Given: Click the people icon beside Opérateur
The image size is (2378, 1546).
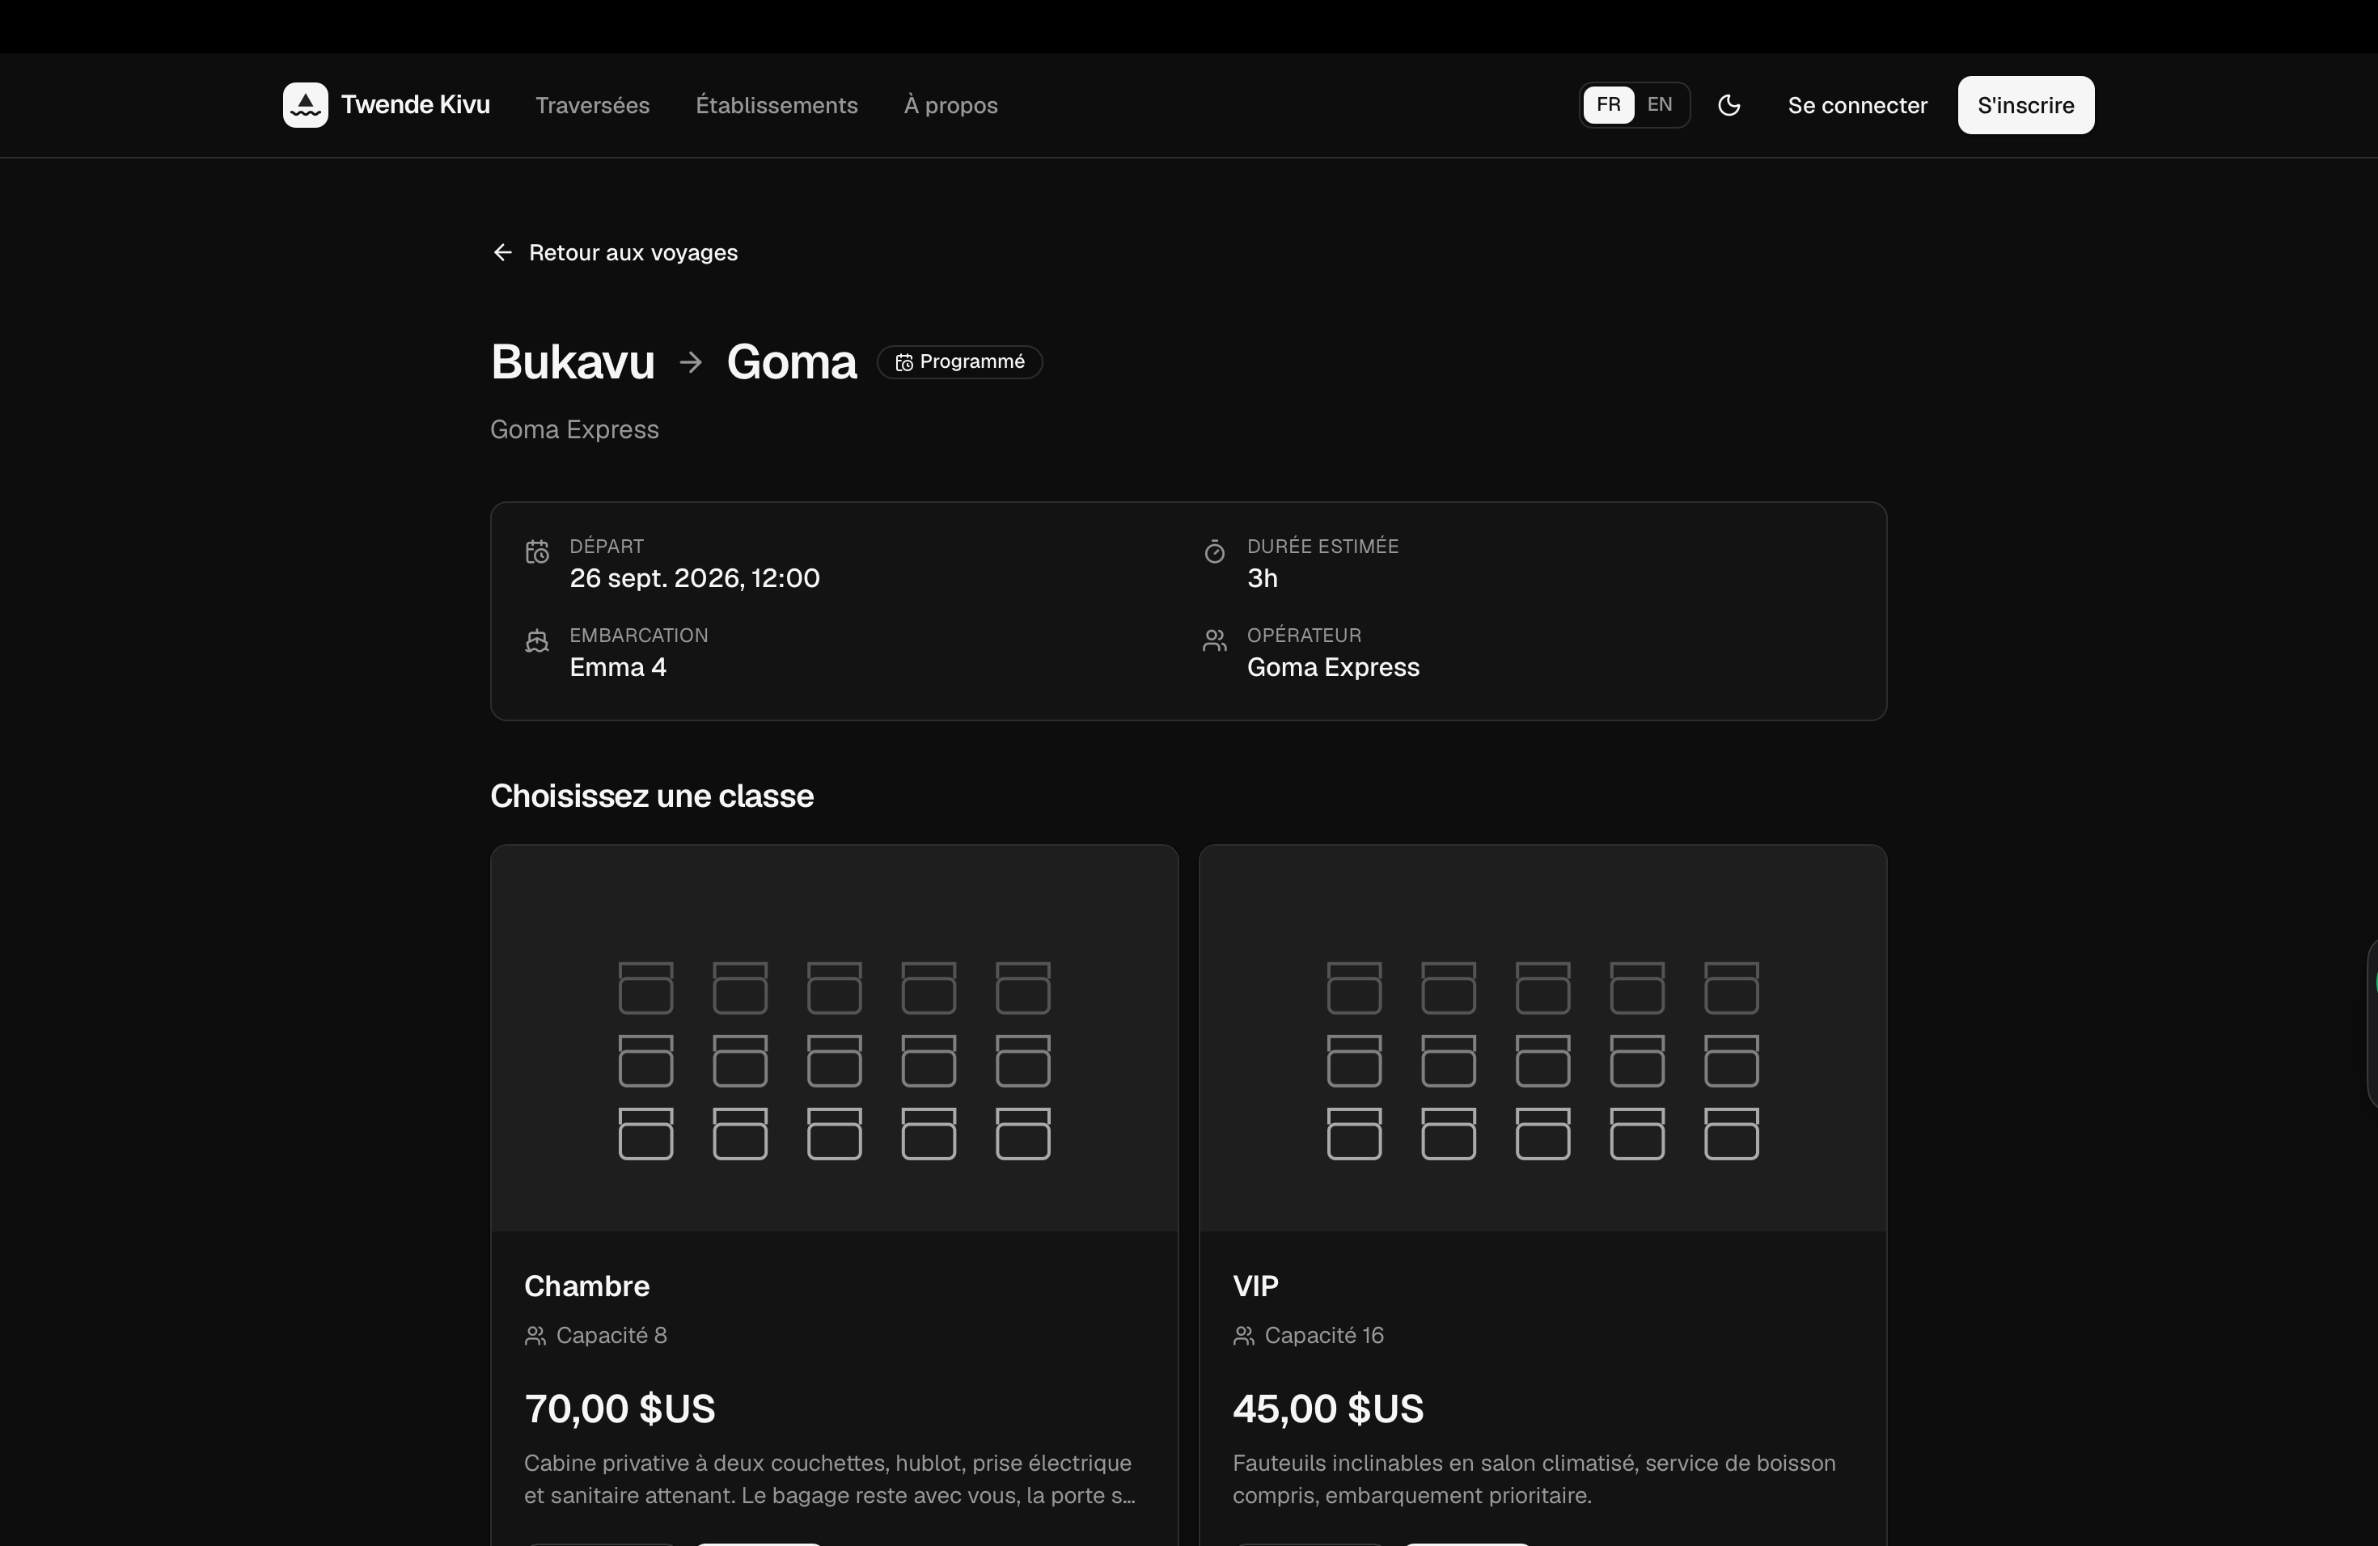Looking at the screenshot, I should coord(1215,641).
